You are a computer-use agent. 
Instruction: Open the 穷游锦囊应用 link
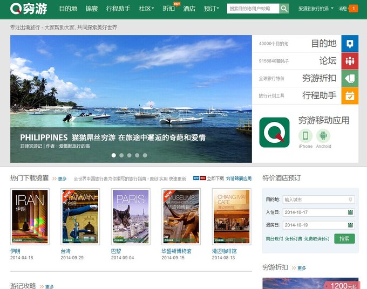(239, 178)
